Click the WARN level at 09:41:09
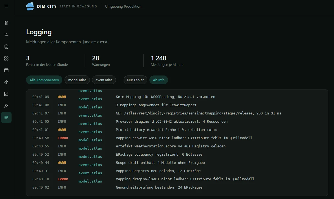Viewport: 334px width, 199px height. (62, 97)
